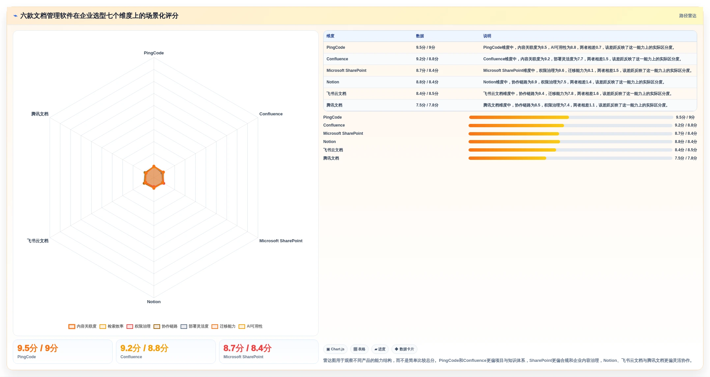Image resolution: width=710 pixels, height=377 pixels.
Task: Toggle 部署灵活度 legend series
Action: (194, 326)
